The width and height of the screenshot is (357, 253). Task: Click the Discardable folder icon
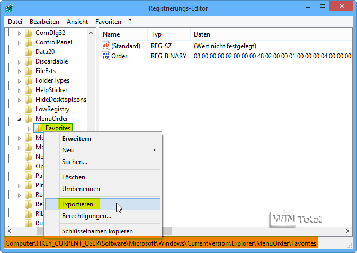pyautogui.click(x=29, y=61)
